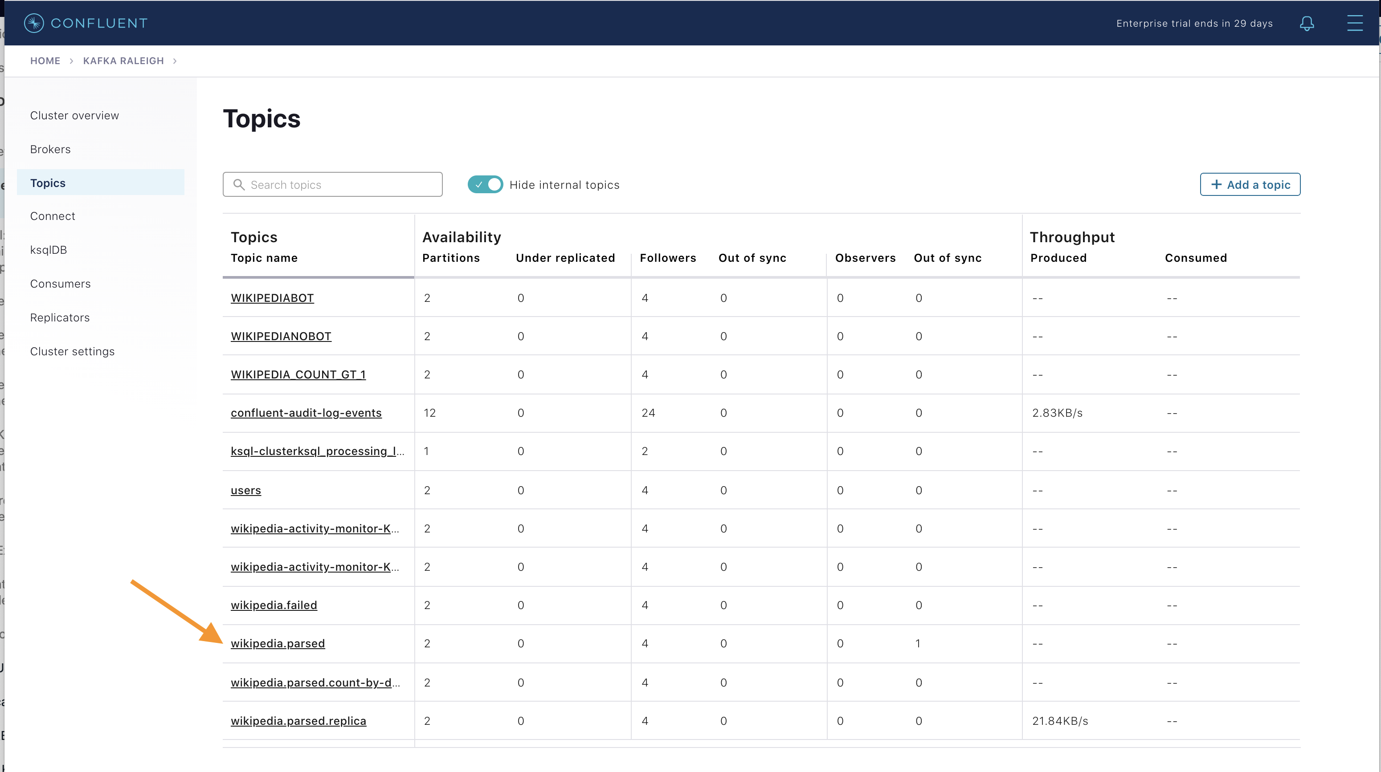The image size is (1381, 772).
Task: Click the 21.84KB/s produced value
Action: point(1060,720)
